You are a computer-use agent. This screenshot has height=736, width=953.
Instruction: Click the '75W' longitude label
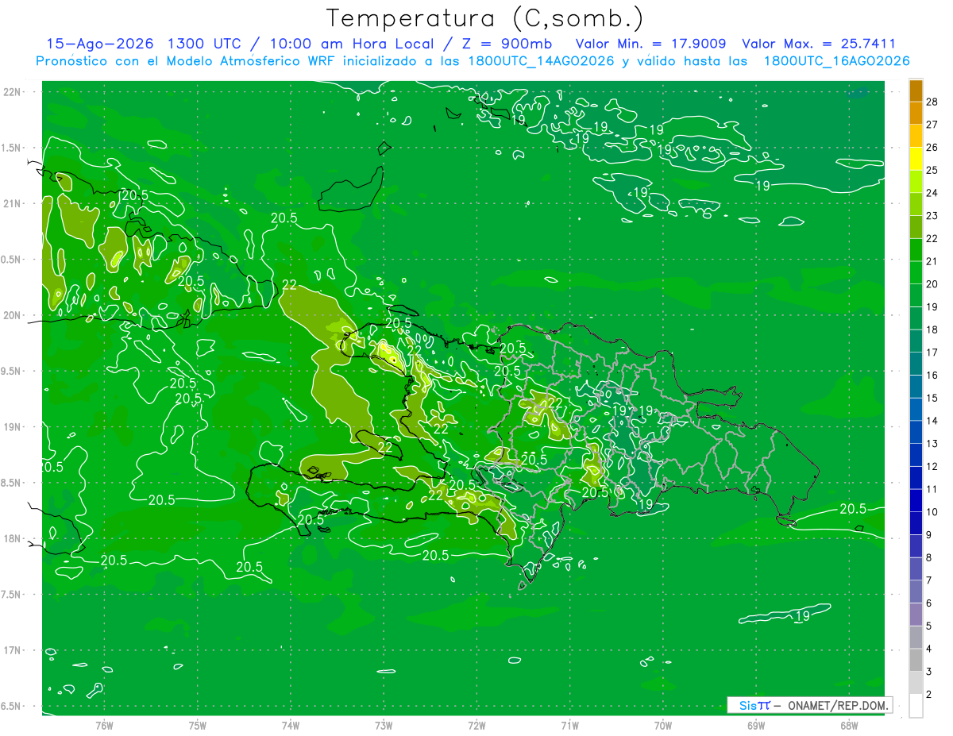click(198, 725)
